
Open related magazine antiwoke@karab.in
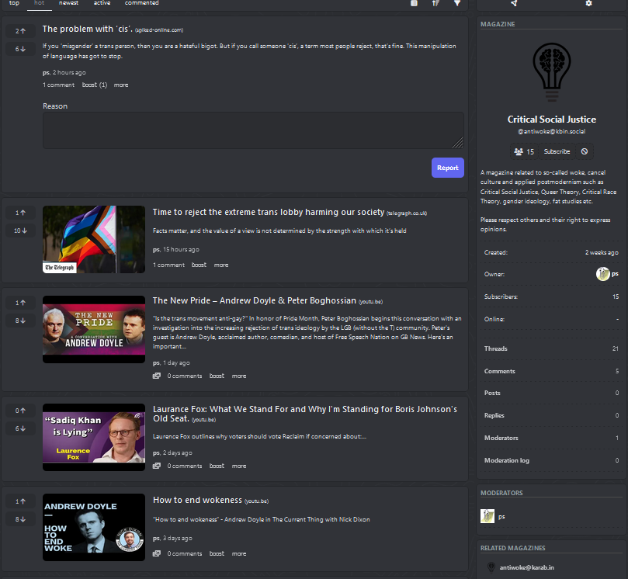point(526,568)
